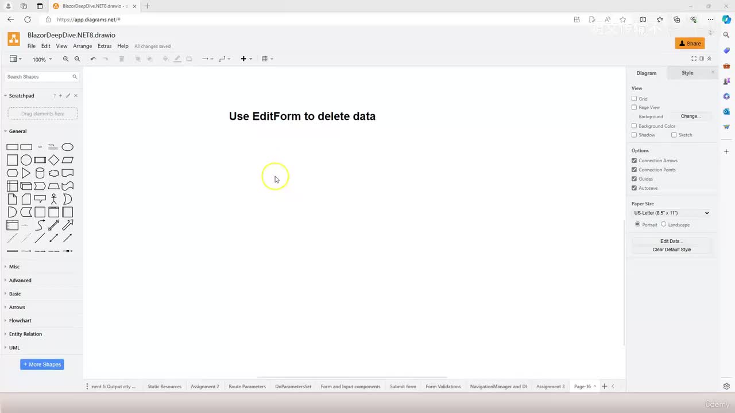Collapse the General shapes section
Image resolution: width=735 pixels, height=413 pixels.
coord(18,131)
